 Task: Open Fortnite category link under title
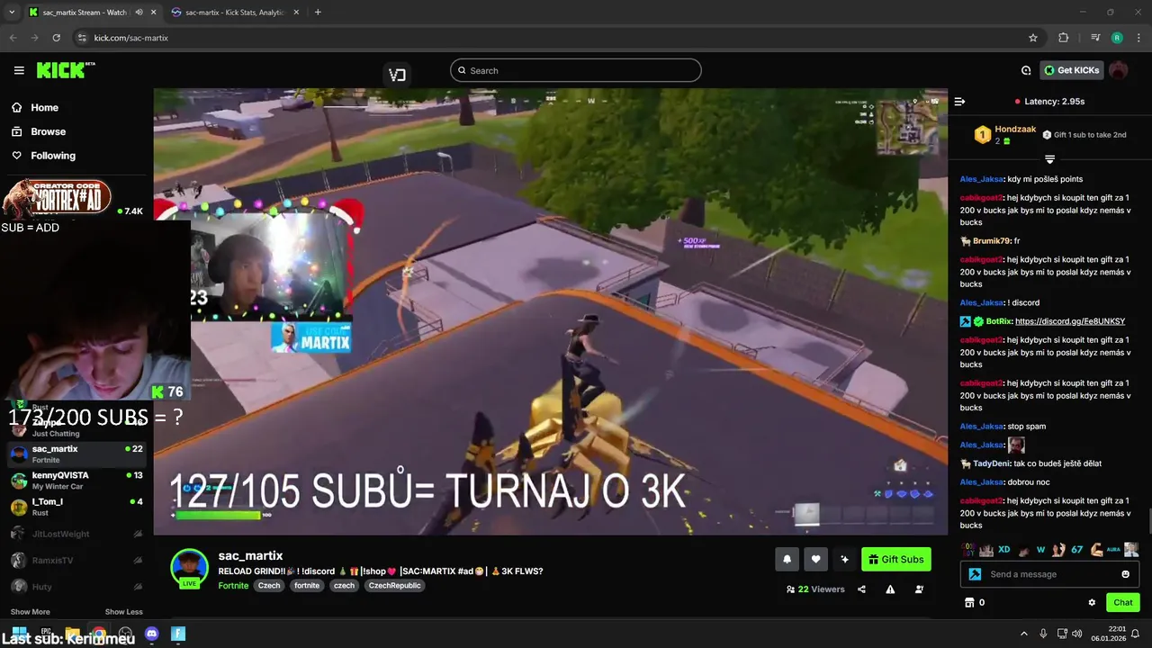pyautogui.click(x=232, y=585)
